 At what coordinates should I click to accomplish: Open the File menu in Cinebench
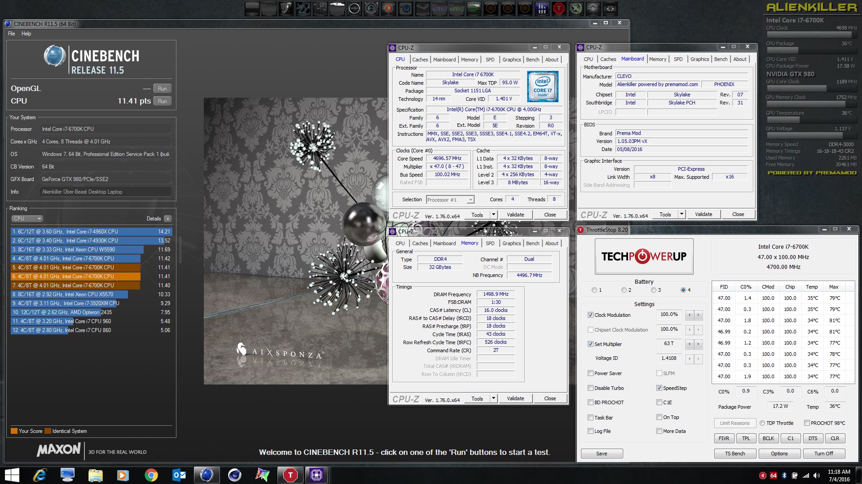pos(12,34)
